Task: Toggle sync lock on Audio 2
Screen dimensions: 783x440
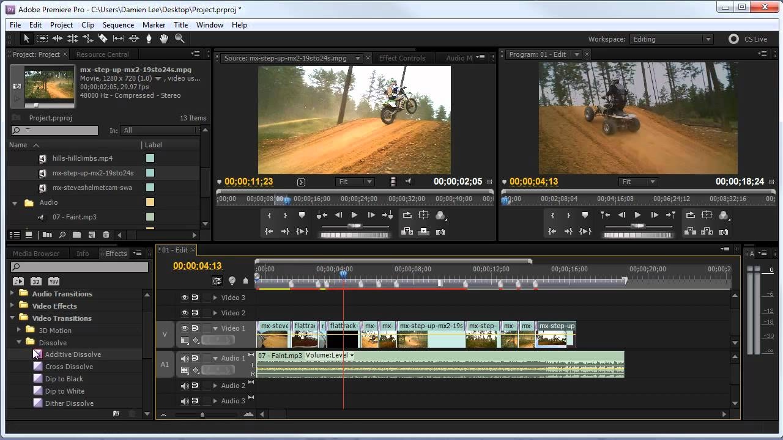Action: point(196,386)
